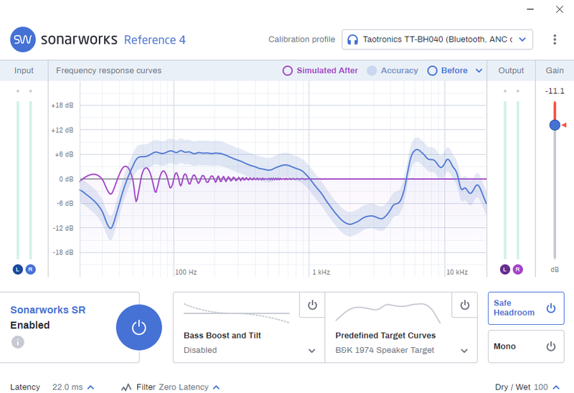Click the Sonarworks SW logo icon
Viewport: 574px width, 393px height.
point(23,39)
